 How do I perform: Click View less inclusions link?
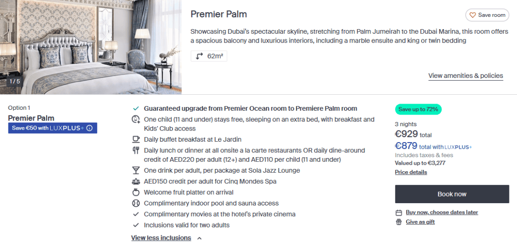click(x=161, y=238)
